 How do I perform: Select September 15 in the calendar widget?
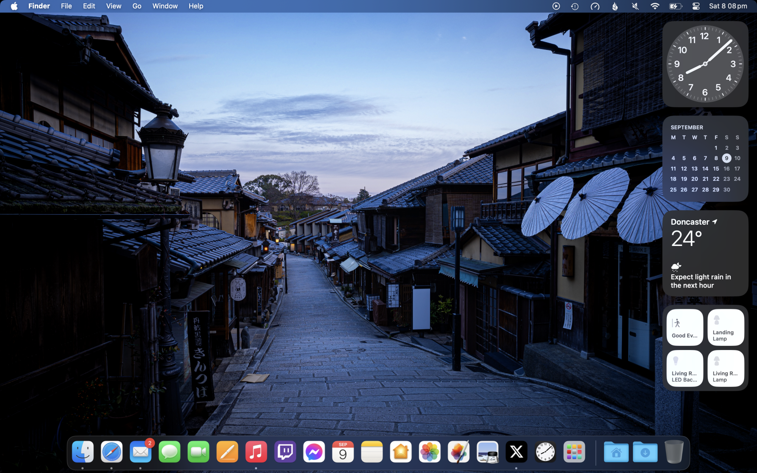tap(716, 169)
